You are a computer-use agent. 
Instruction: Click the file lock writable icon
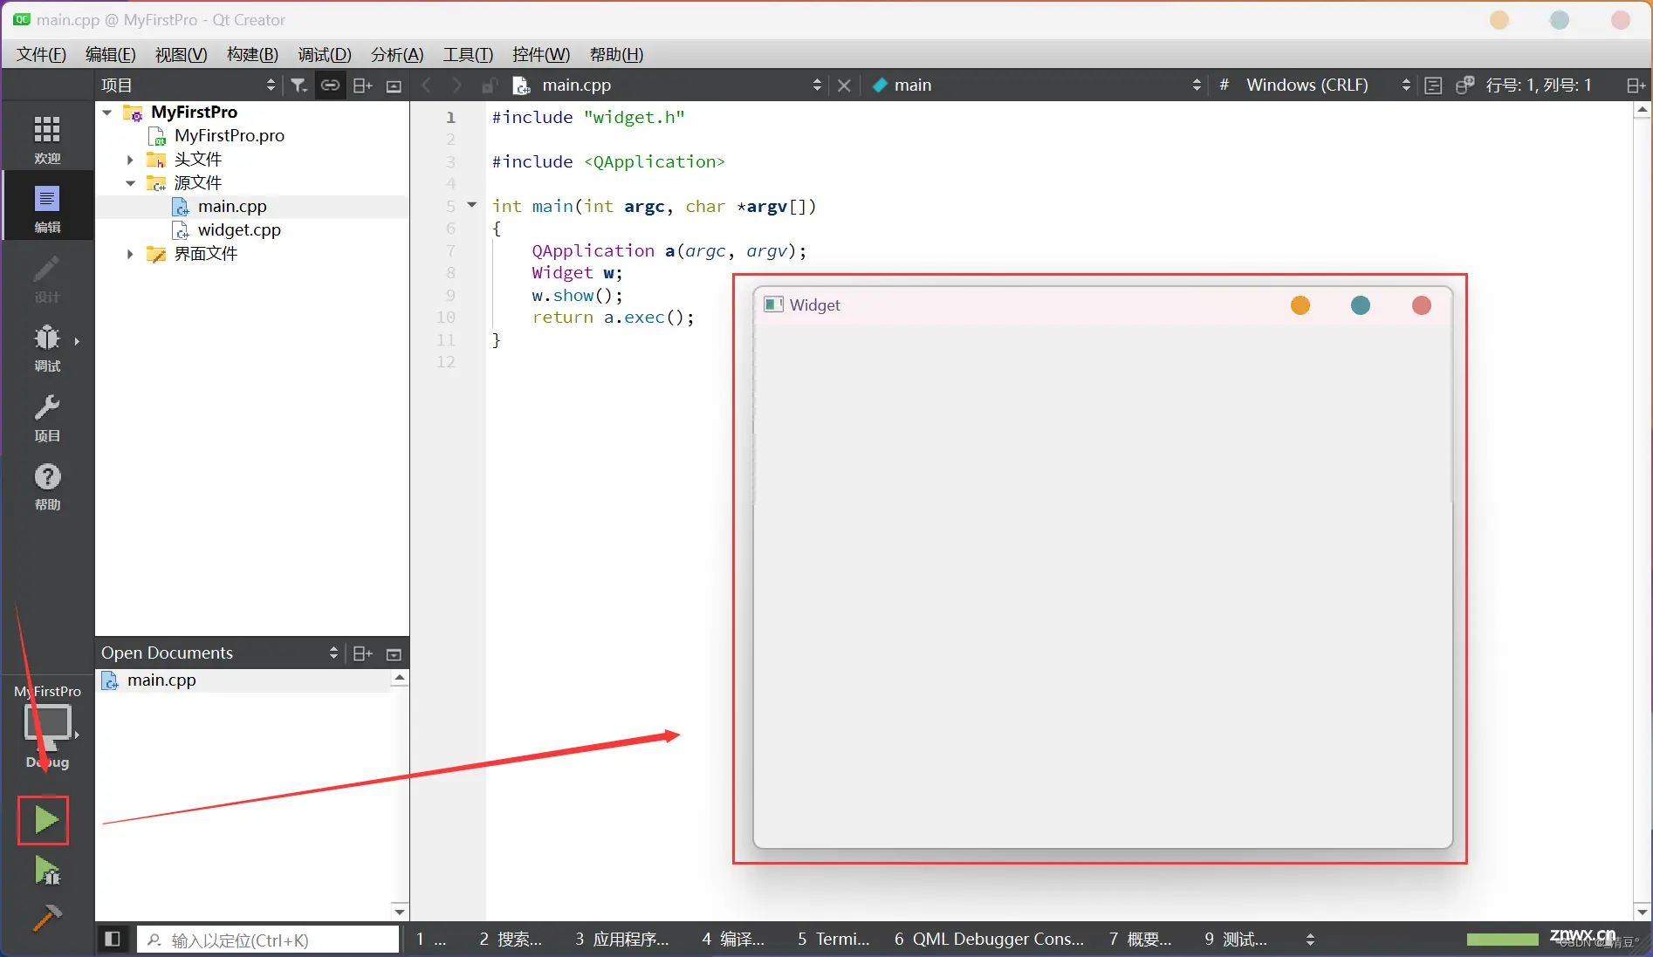(489, 85)
